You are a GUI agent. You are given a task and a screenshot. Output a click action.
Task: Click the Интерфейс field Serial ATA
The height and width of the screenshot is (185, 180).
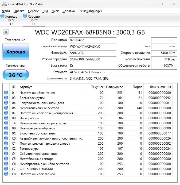point(92,53)
